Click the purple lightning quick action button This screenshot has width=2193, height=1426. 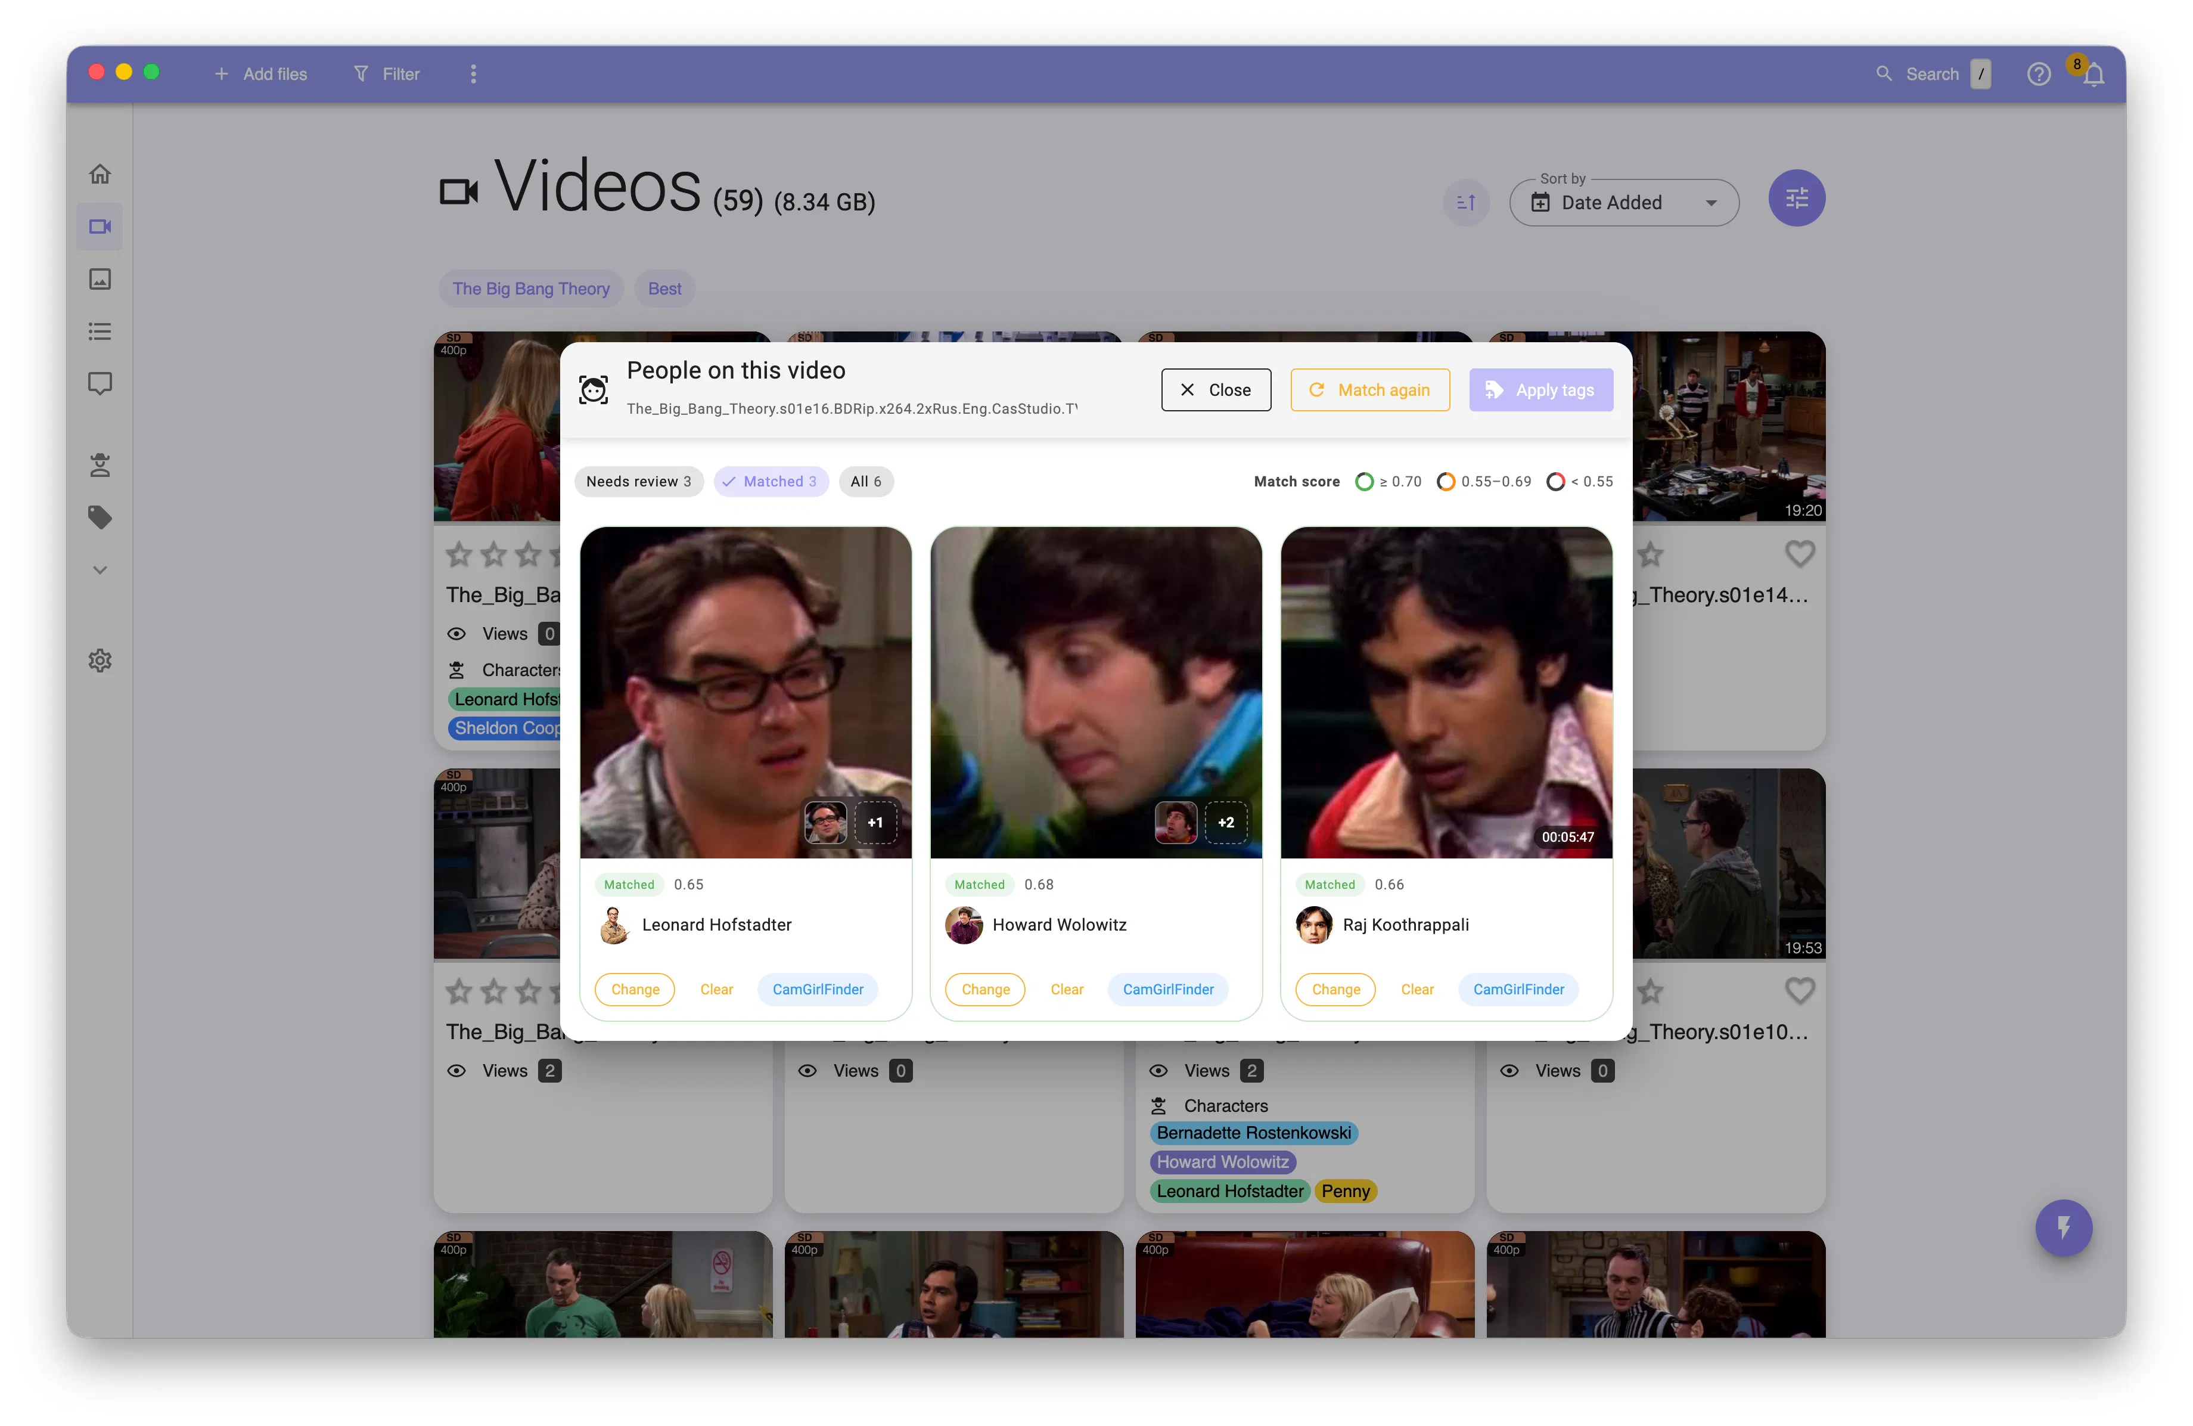tap(2063, 1227)
